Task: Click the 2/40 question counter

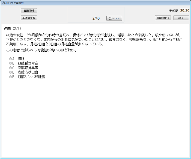Action: click(x=96, y=18)
